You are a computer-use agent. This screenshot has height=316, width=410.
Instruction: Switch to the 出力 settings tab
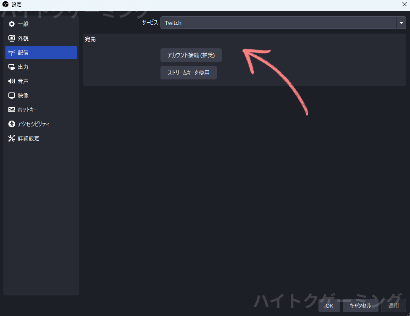[41, 67]
